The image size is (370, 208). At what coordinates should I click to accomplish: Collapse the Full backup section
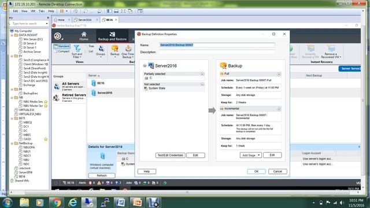(x=279, y=74)
